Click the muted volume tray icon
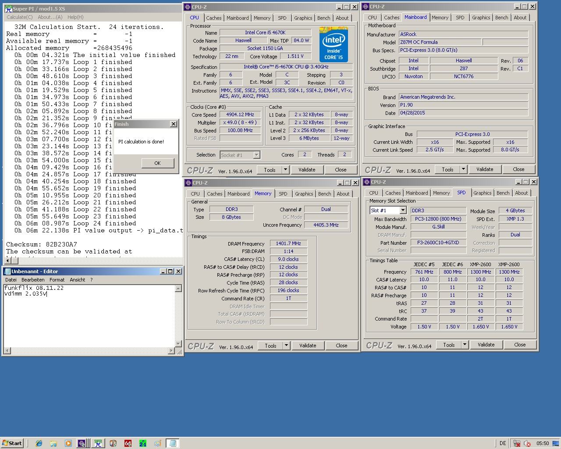Image resolution: width=561 pixels, height=449 pixels. (527, 443)
